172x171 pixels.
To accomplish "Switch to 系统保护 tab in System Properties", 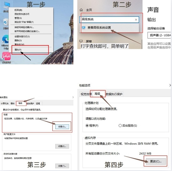I will pos(30,103).
